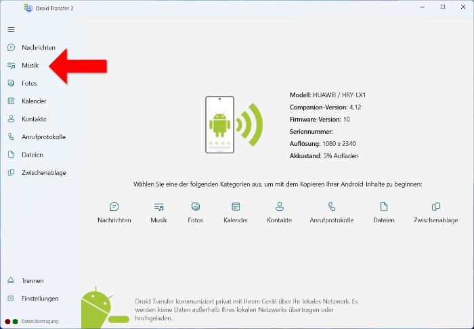Screen dimensions: 474x329
Task: Open Zwischenablage label in the sidebar
Action: (x=44, y=173)
